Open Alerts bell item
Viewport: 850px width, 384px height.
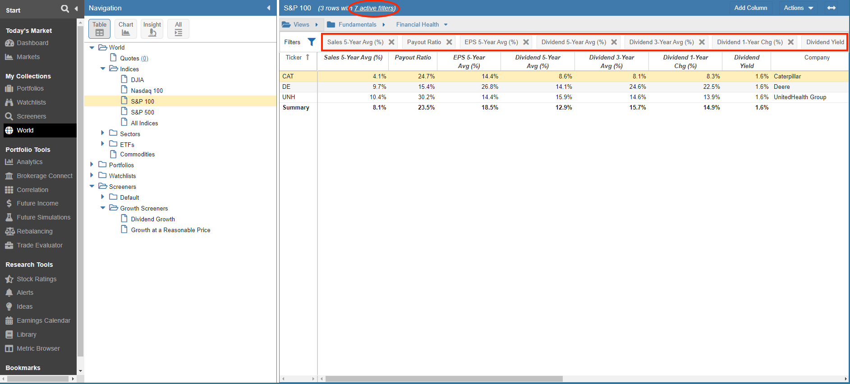[x=25, y=293]
